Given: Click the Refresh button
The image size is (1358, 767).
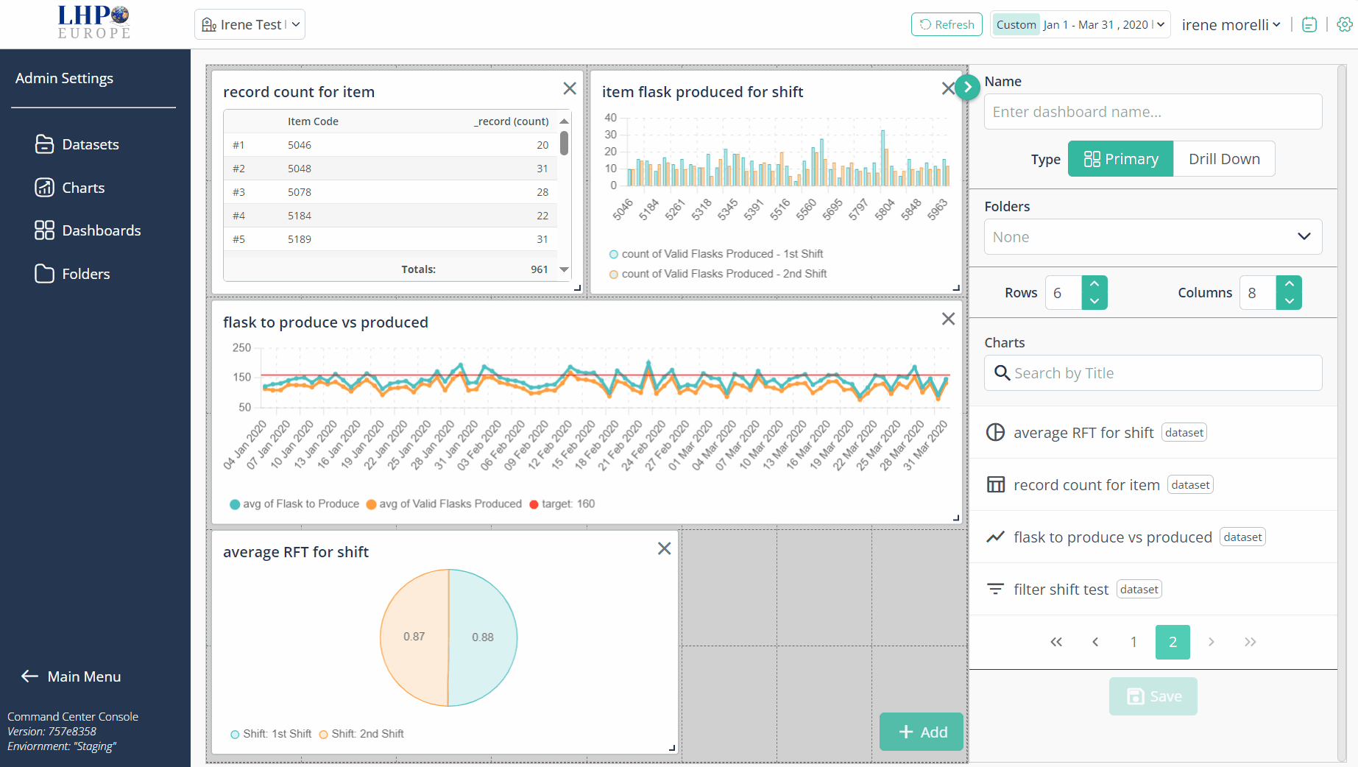Looking at the screenshot, I should pos(947,24).
